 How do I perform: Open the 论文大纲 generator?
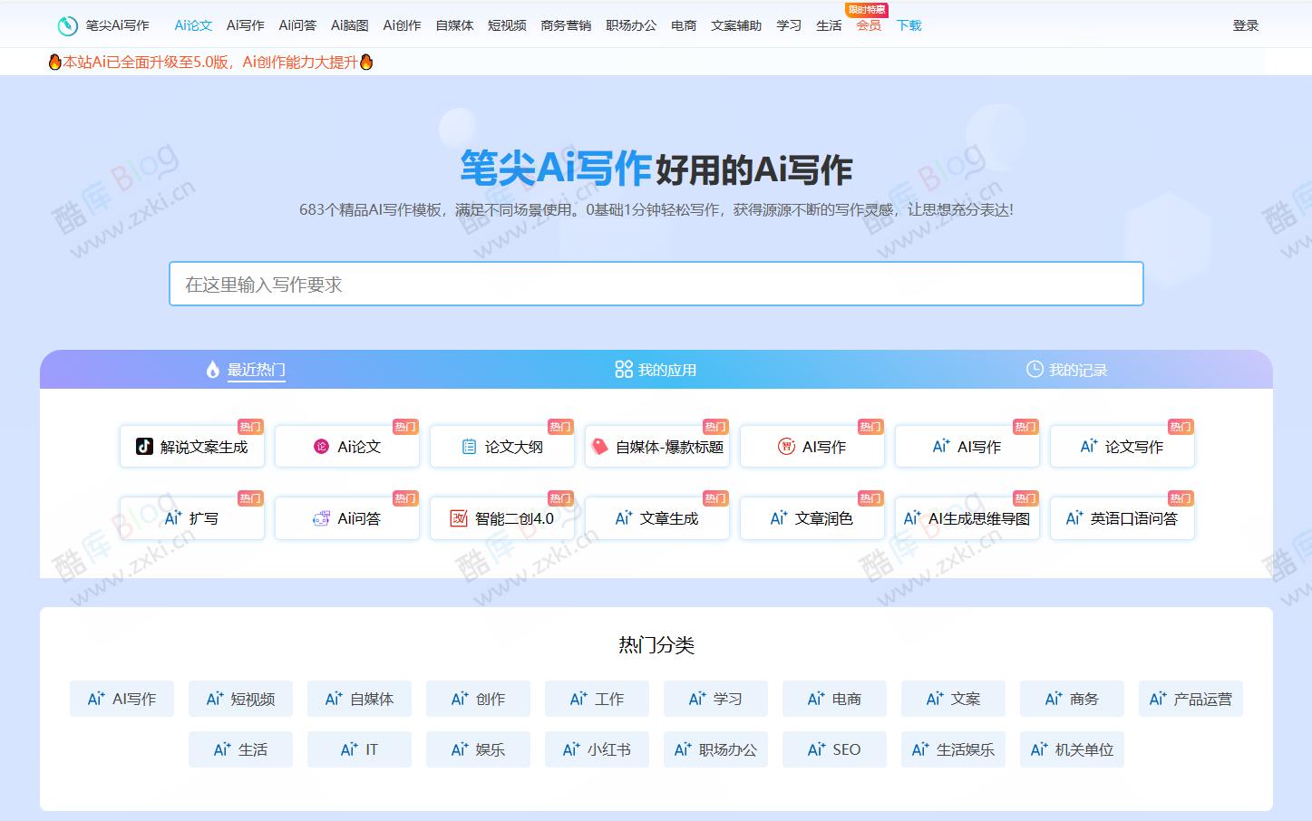(x=501, y=446)
